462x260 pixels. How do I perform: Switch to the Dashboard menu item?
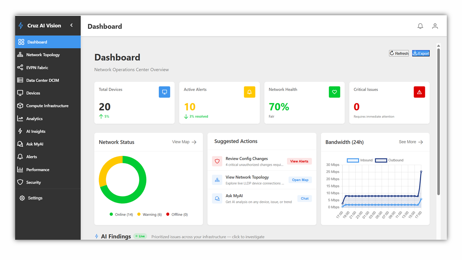(38, 42)
